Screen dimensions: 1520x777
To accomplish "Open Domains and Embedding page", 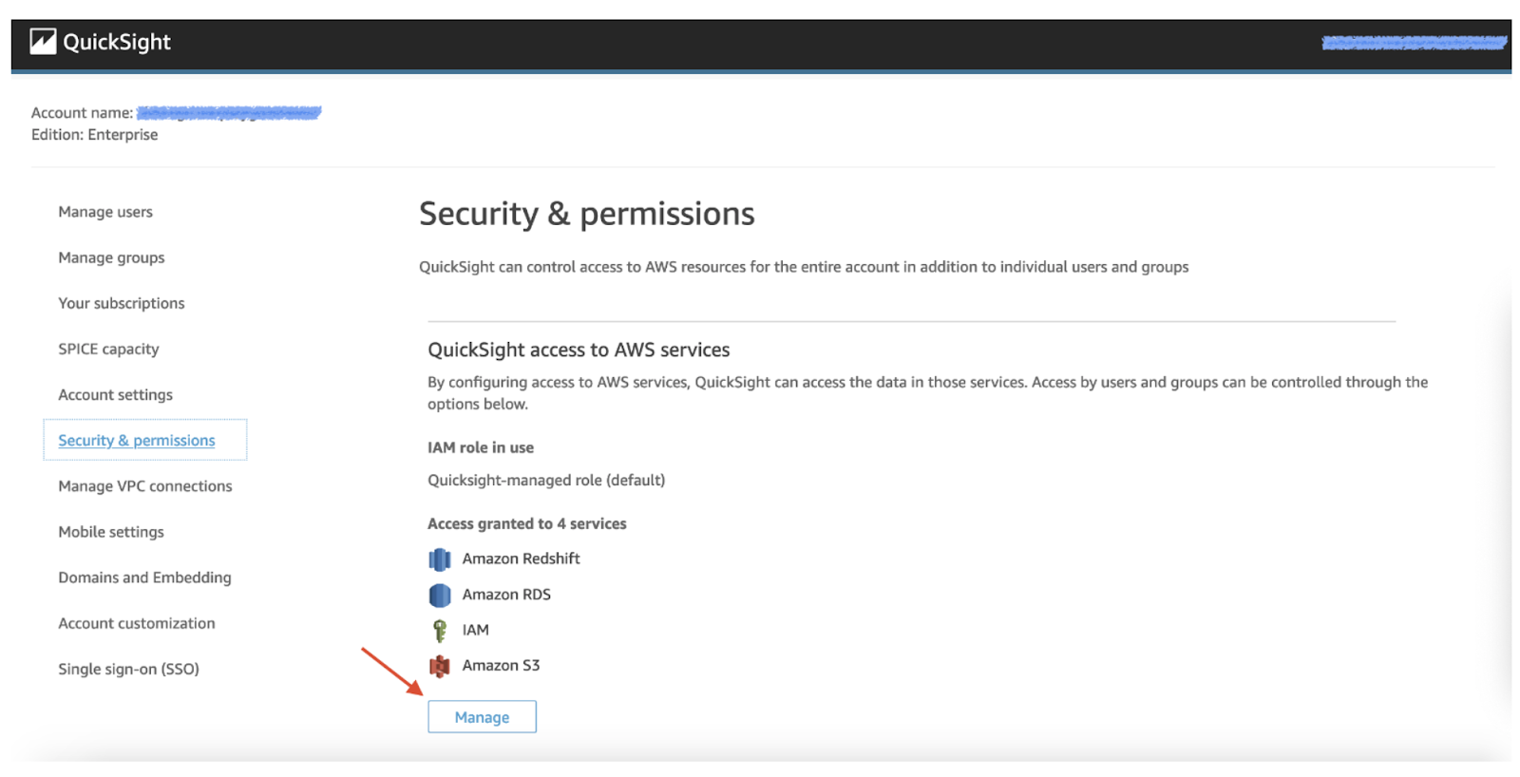I will pyautogui.click(x=144, y=578).
